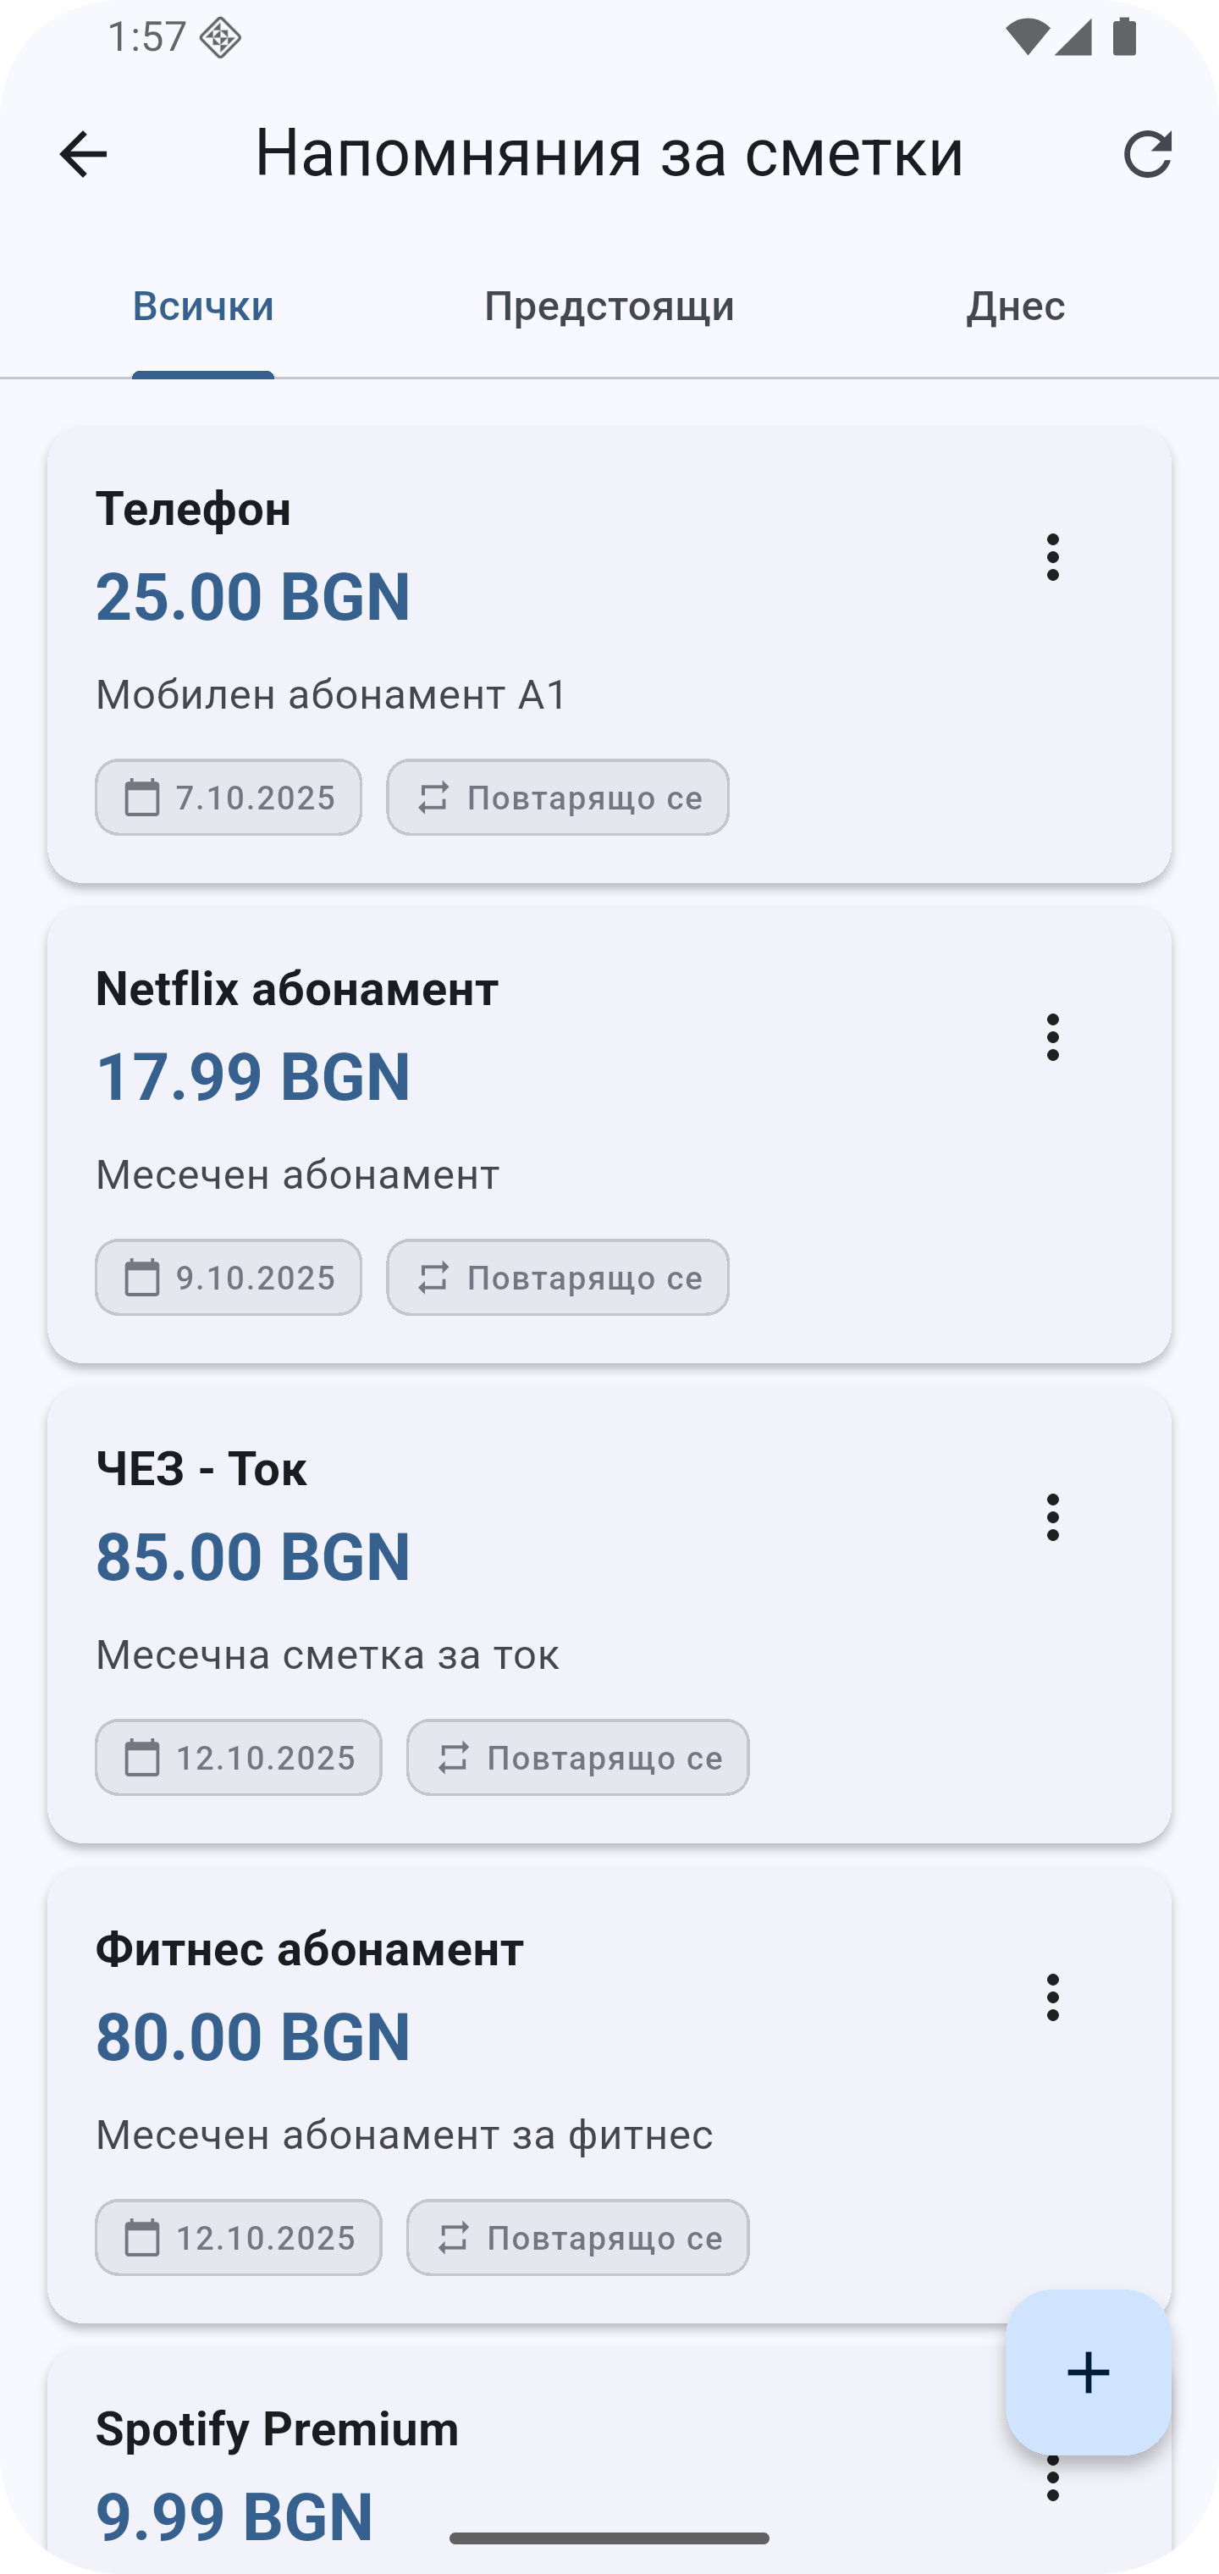Add a new bill reminder

coord(1088,2371)
